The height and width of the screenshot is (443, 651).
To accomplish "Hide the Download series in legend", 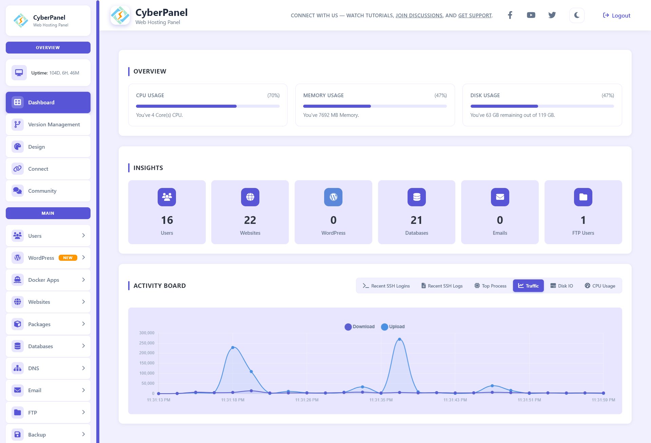I will (359, 326).
